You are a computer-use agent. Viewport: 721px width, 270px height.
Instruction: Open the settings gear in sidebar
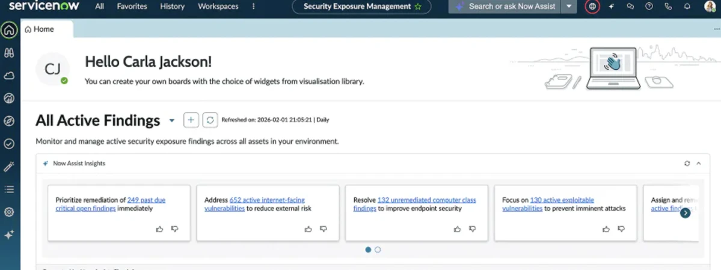9,212
